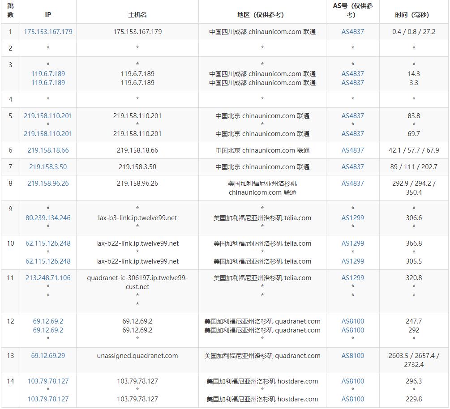Screen dimensions: 450x409
Task: Click AS4837 link in the 219.158.96.26 row
Action: click(352, 183)
